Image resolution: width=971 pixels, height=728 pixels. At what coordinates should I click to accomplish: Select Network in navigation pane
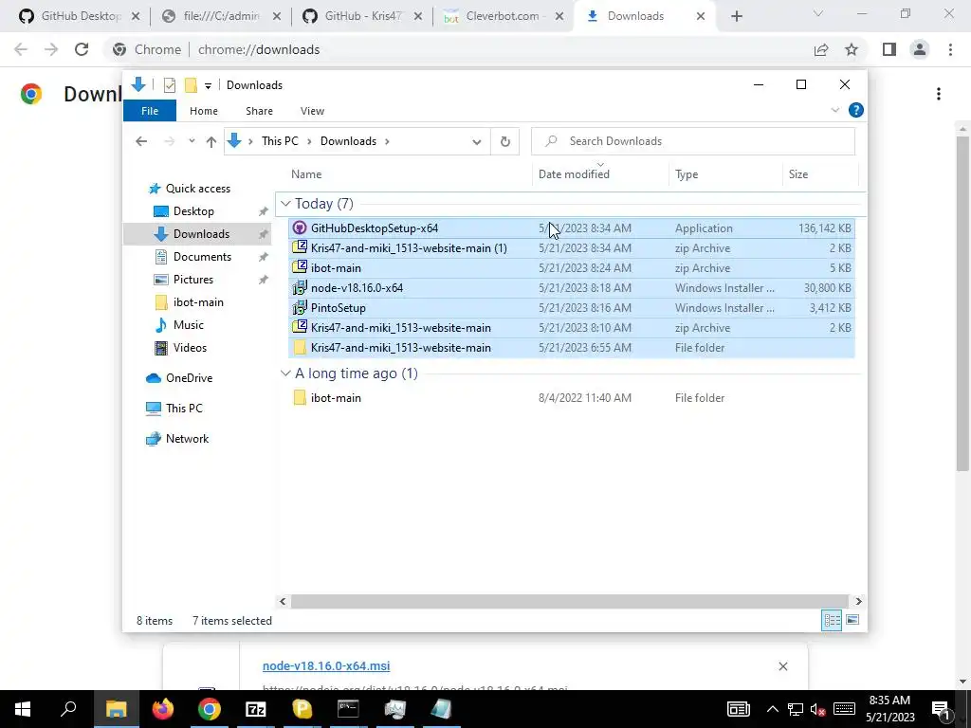187,438
